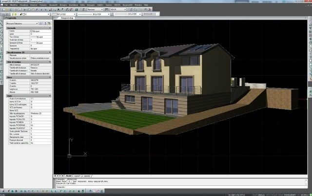This screenshot has width=312, height=196.
Task: Switch to the Layout1 tab
Action: click(x=77, y=176)
